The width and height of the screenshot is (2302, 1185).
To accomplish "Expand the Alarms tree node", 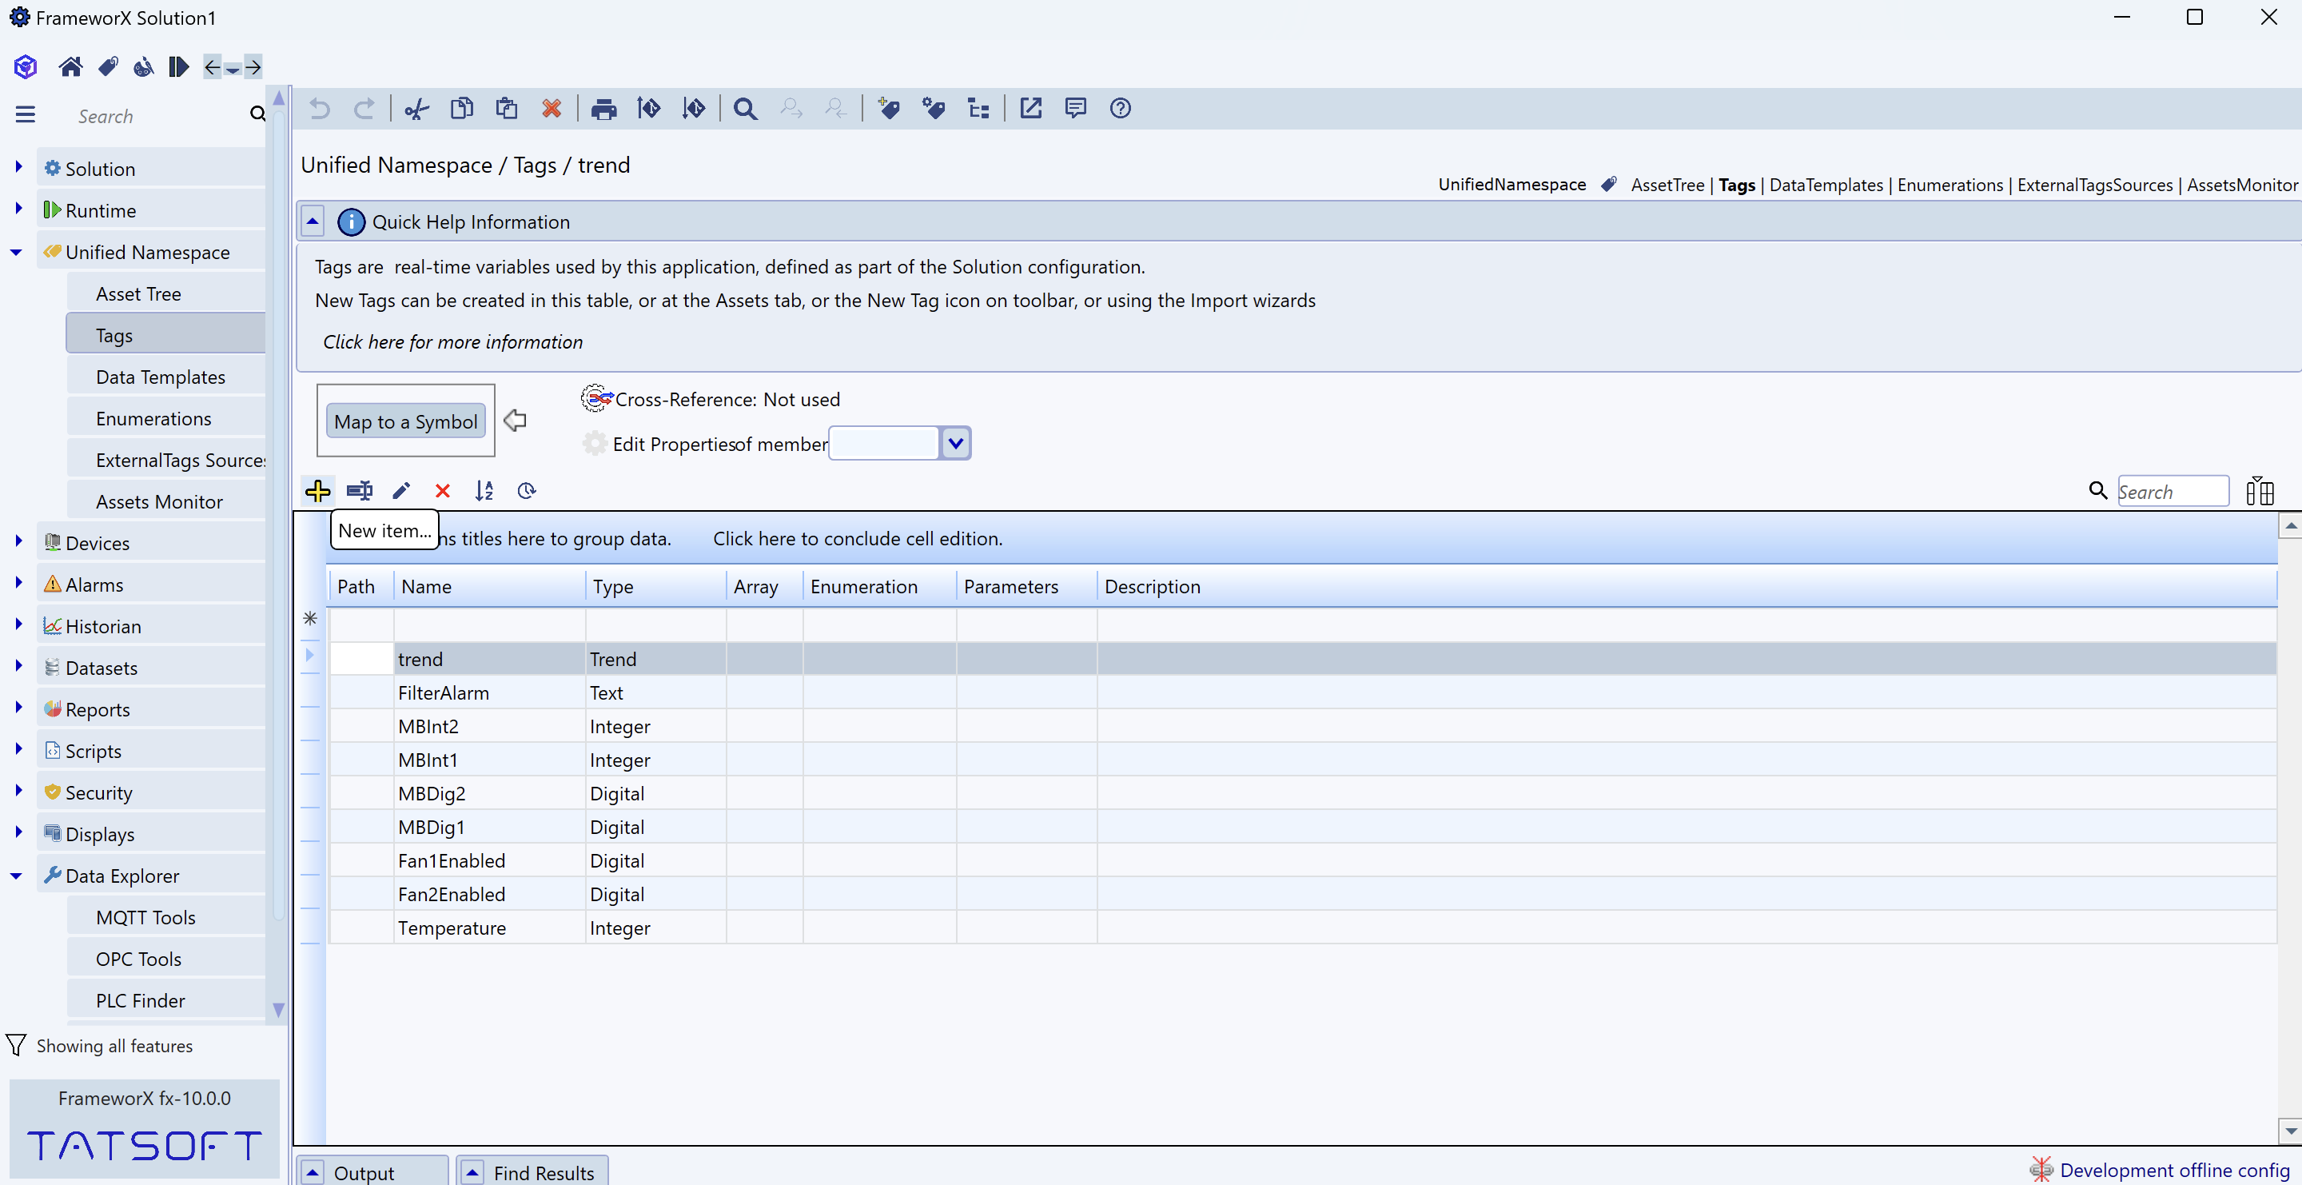I will coord(18,582).
